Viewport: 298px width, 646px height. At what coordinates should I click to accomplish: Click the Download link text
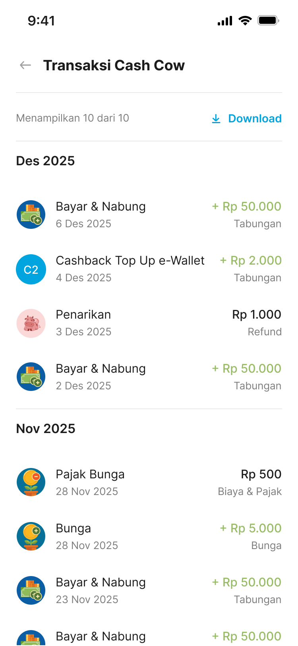[255, 118]
